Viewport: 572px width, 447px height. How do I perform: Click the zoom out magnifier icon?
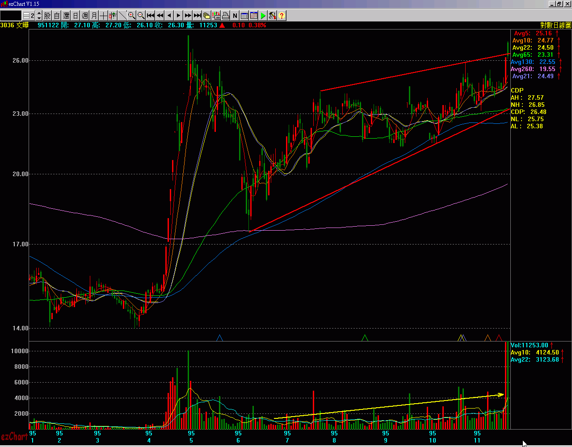click(141, 16)
